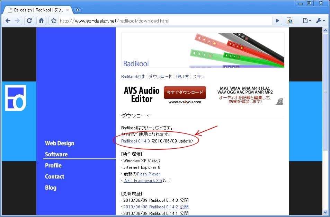Bookmark this page with the star icon
This screenshot has height=217, width=330.
coord(54,21)
